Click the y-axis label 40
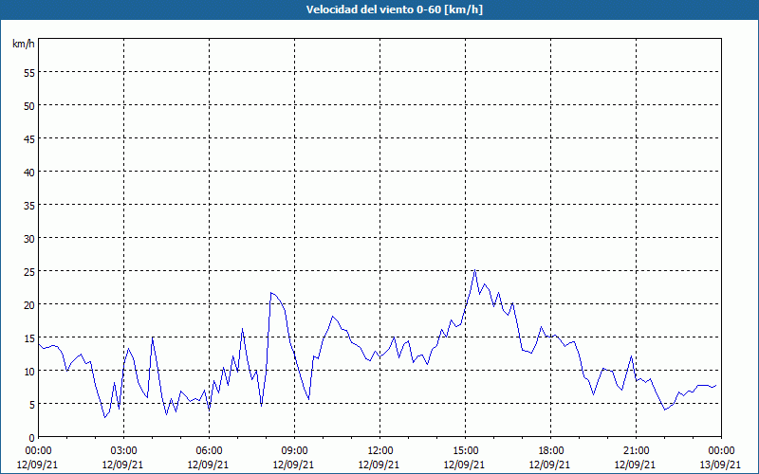The width and height of the screenshot is (759, 474). click(29, 172)
